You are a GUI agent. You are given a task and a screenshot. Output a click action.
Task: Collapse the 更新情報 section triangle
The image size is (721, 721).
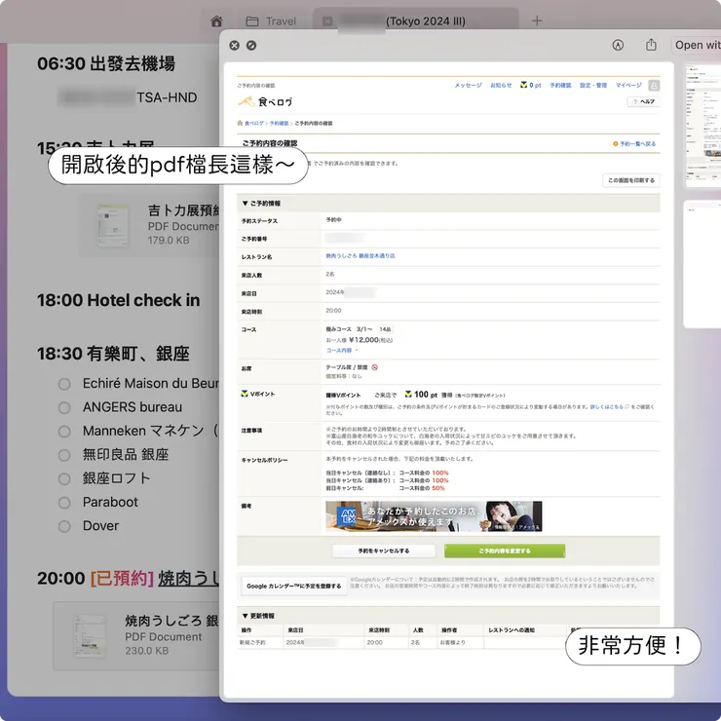[246, 616]
